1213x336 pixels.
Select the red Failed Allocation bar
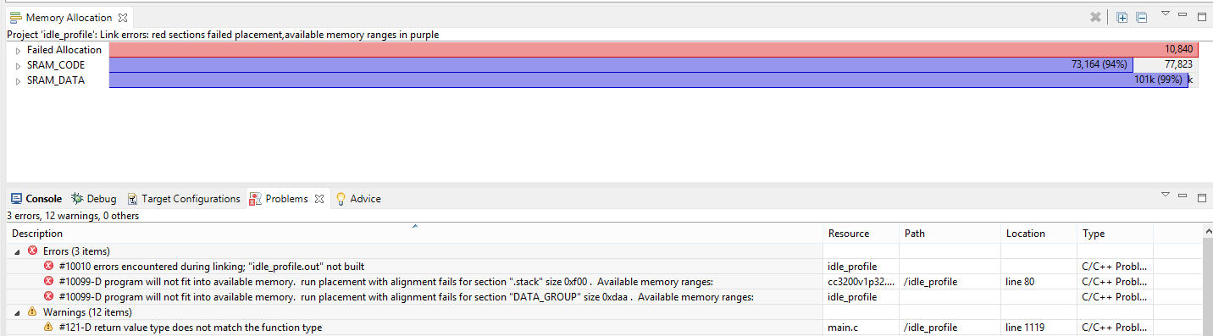(653, 50)
